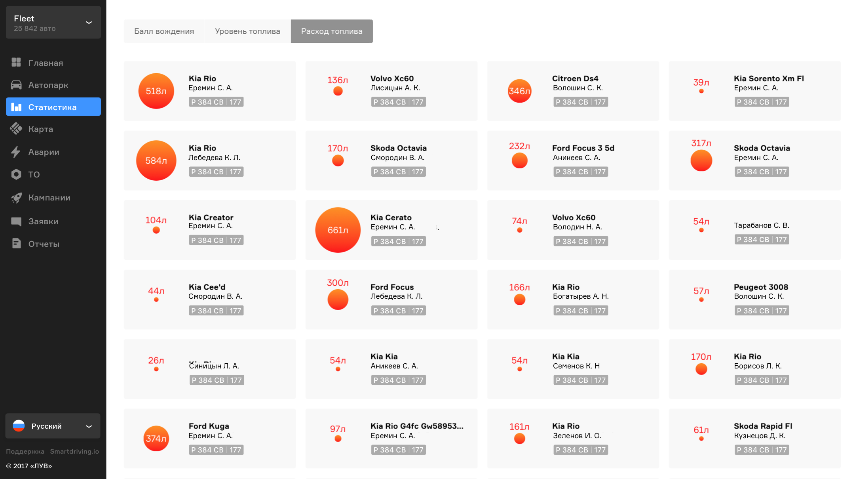Image resolution: width=855 pixels, height=479 pixels.
Task: Open the Smartdriving.io link
Action: click(x=74, y=451)
